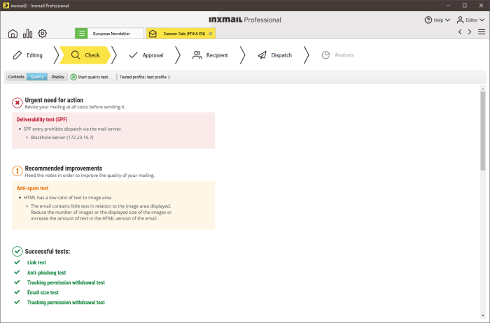The width and height of the screenshot is (490, 323).
Task: Go to the home screen icon
Action: point(13,34)
